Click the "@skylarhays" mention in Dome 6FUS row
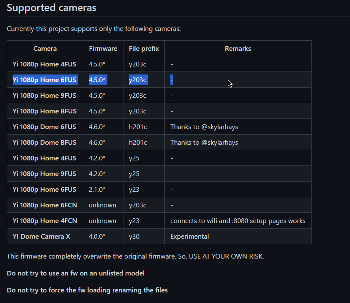Screen dimensions: 350x303 (219, 127)
